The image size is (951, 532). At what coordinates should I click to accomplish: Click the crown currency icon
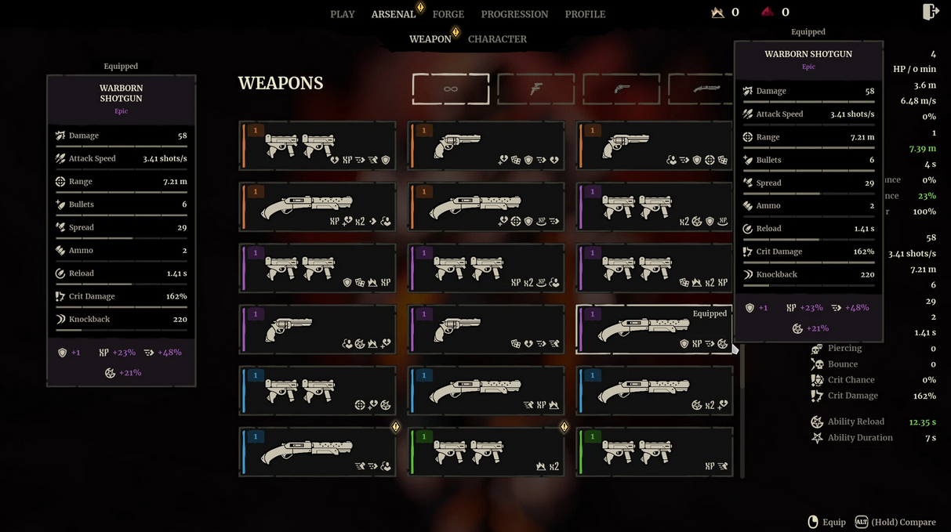717,12
